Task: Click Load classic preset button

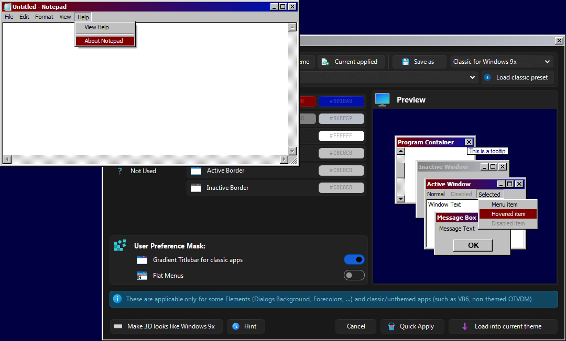Action: [518, 77]
